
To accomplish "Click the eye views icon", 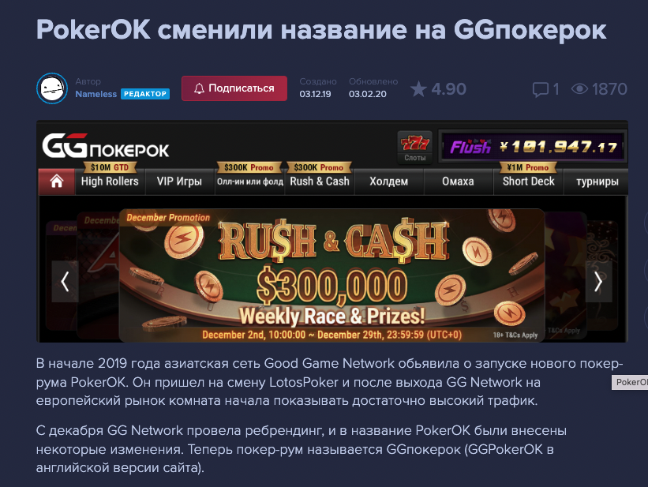I will 579,89.
